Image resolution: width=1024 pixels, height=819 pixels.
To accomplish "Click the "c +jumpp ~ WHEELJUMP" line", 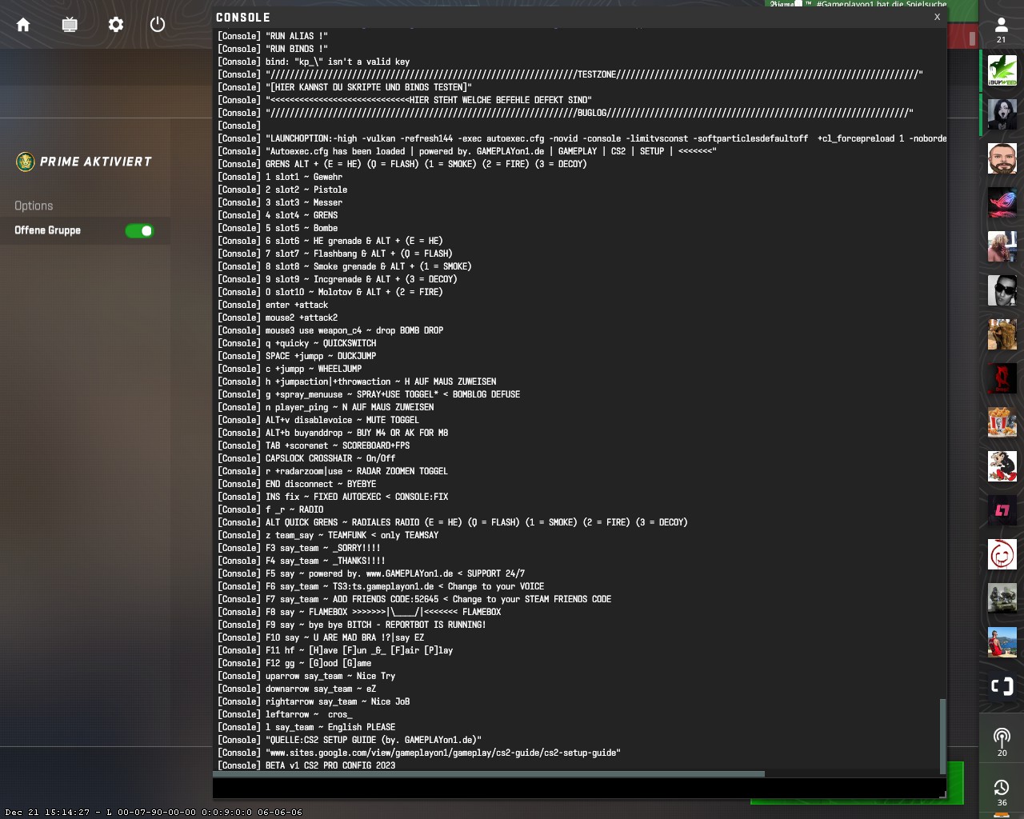I will 290,369.
